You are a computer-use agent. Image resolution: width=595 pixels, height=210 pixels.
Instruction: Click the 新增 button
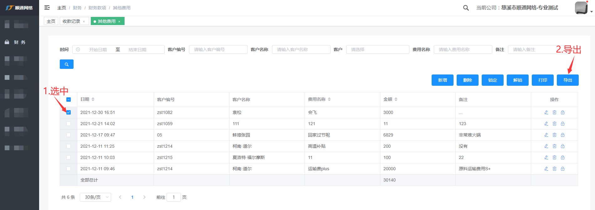click(442, 80)
